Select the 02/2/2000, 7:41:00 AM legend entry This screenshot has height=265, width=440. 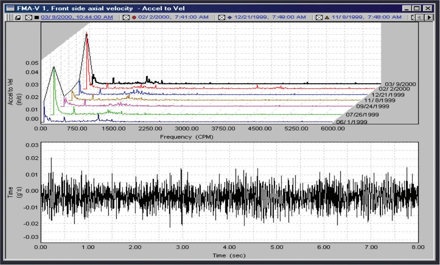(x=174, y=17)
